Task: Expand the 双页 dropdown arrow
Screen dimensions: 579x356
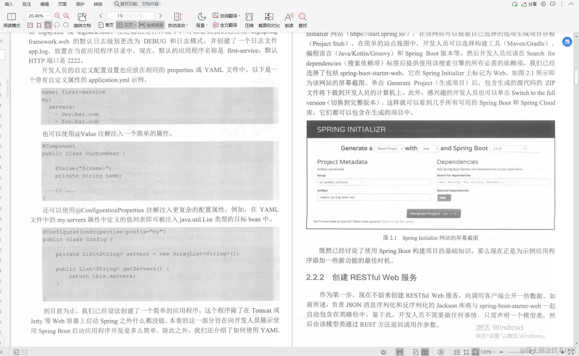Action: pyautogui.click(x=135, y=25)
